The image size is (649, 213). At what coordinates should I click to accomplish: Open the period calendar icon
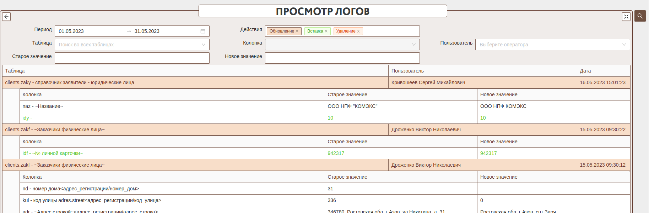click(x=203, y=31)
